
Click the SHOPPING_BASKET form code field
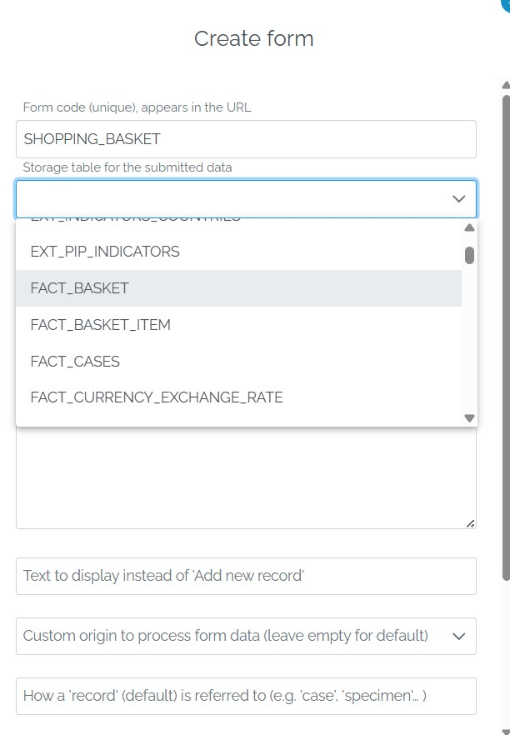(246, 139)
